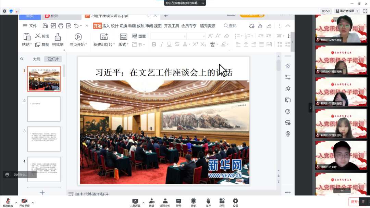Unmute microphone with 解除静音
The width and height of the screenshot is (370, 208).
8,201
